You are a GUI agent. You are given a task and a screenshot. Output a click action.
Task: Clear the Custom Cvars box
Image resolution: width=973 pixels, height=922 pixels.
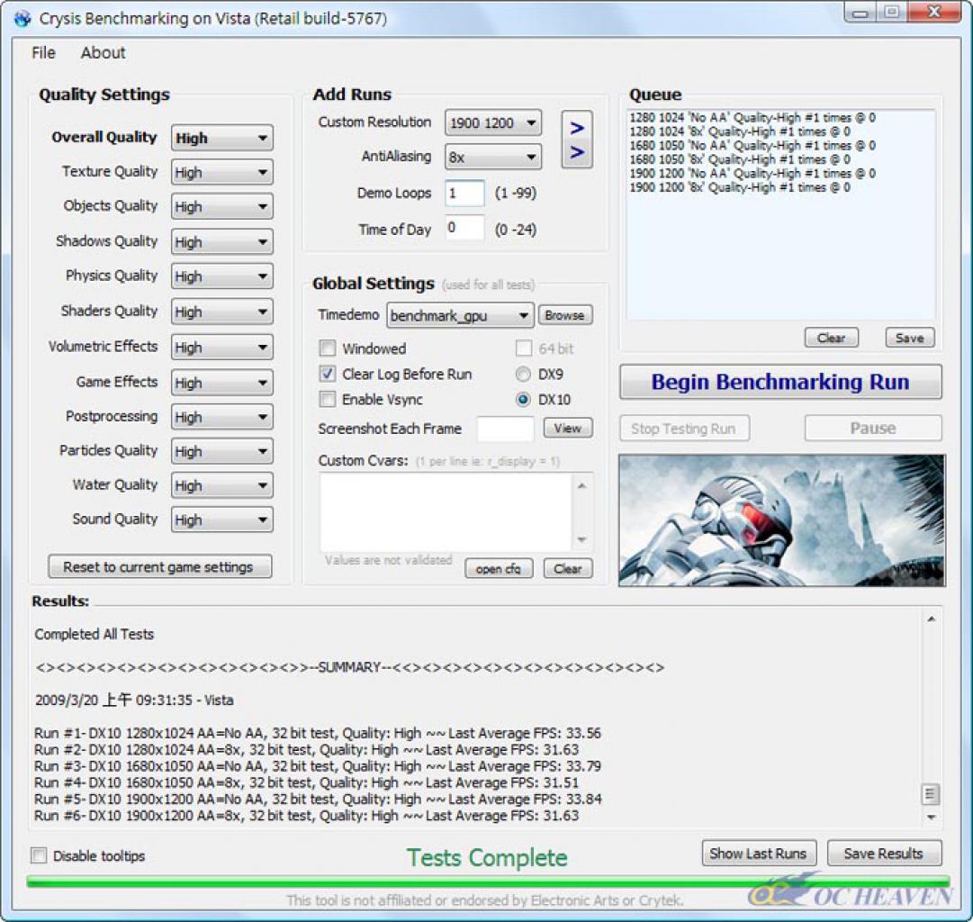point(568,569)
